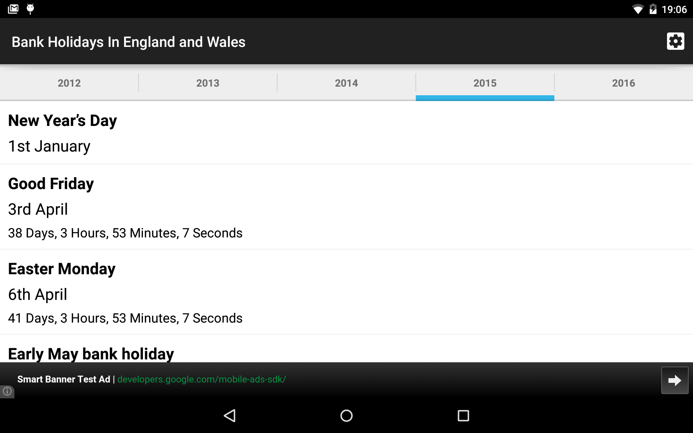The width and height of the screenshot is (693, 433).
Task: Select the 2014 year tab
Action: click(346, 83)
